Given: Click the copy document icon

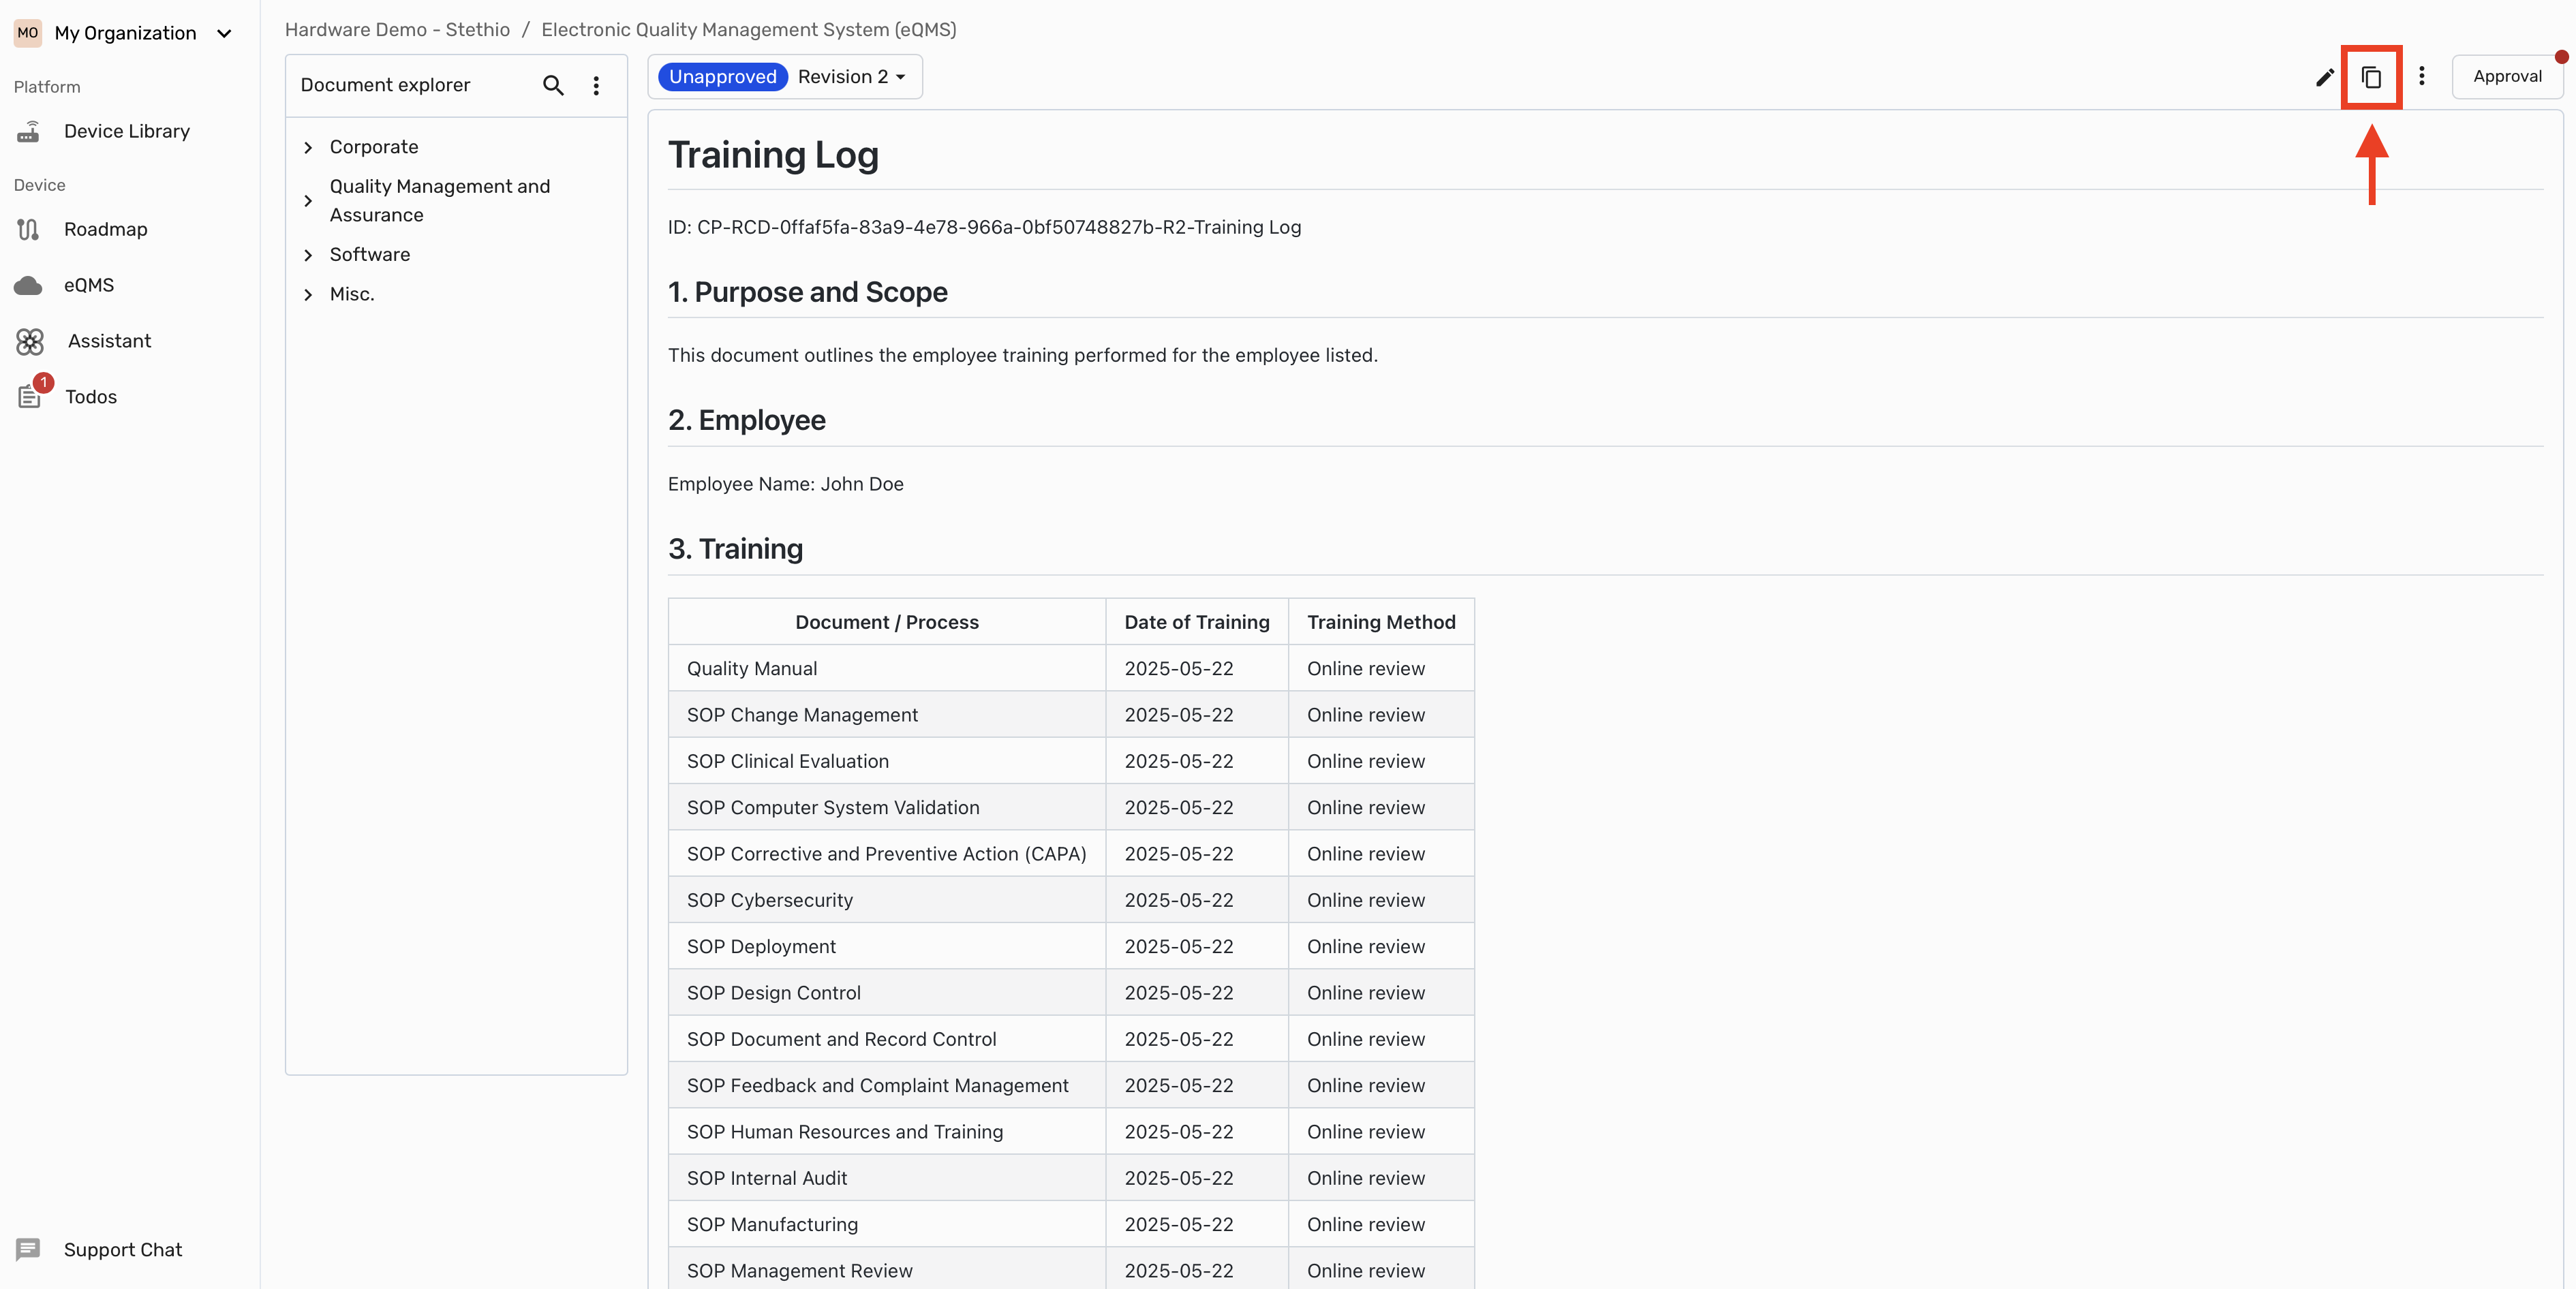Looking at the screenshot, I should tap(2370, 77).
